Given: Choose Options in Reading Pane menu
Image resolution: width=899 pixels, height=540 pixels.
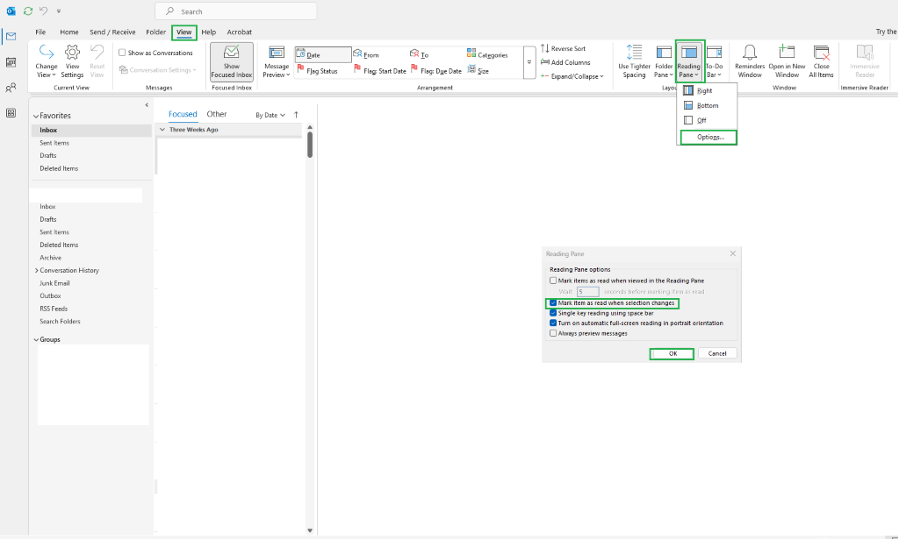Looking at the screenshot, I should pyautogui.click(x=708, y=138).
